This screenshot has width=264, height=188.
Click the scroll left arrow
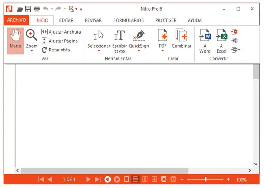tap(18, 170)
